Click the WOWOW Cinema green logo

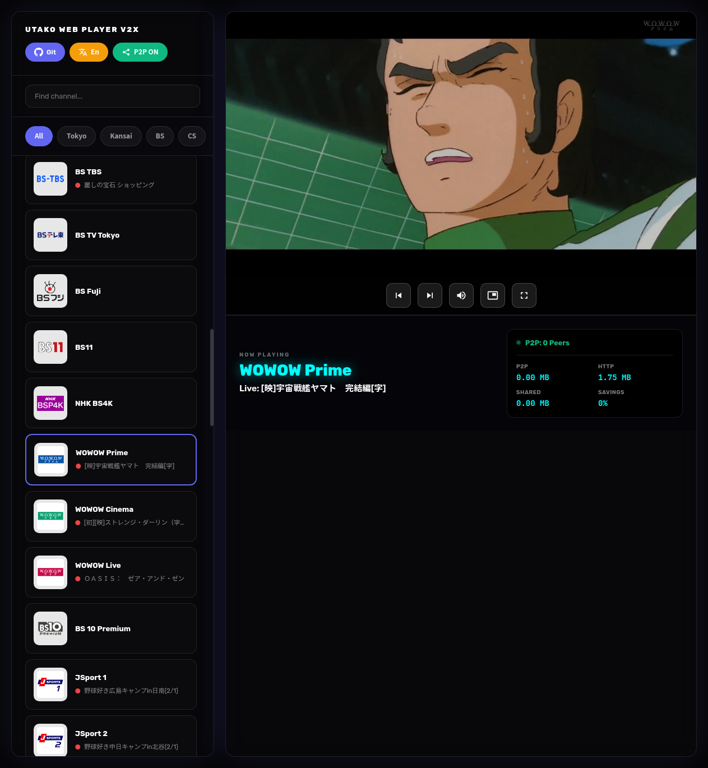pos(50,516)
